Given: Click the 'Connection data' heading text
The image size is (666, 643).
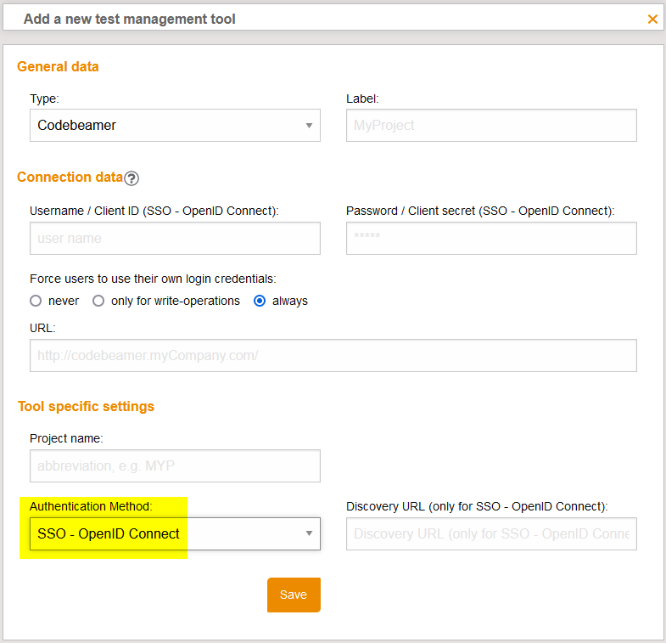Looking at the screenshot, I should click(x=70, y=177).
